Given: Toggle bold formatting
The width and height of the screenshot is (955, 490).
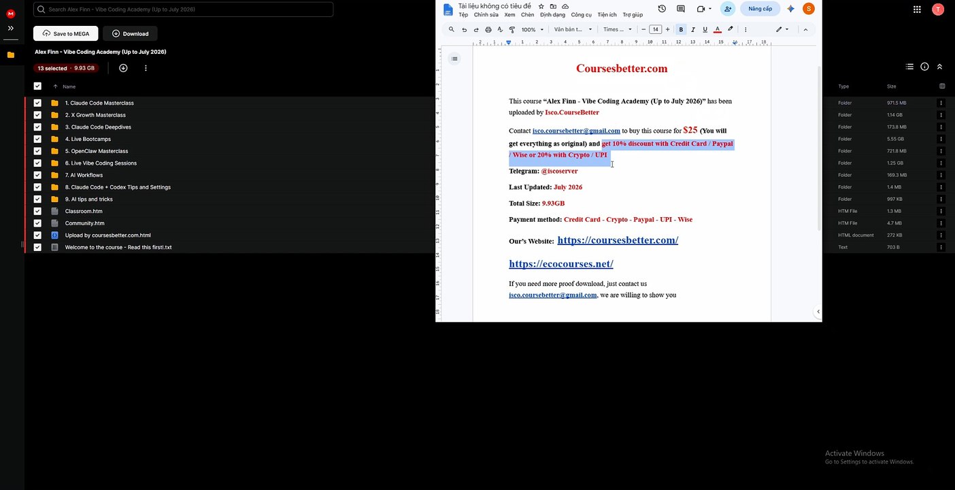Looking at the screenshot, I should click(x=681, y=29).
